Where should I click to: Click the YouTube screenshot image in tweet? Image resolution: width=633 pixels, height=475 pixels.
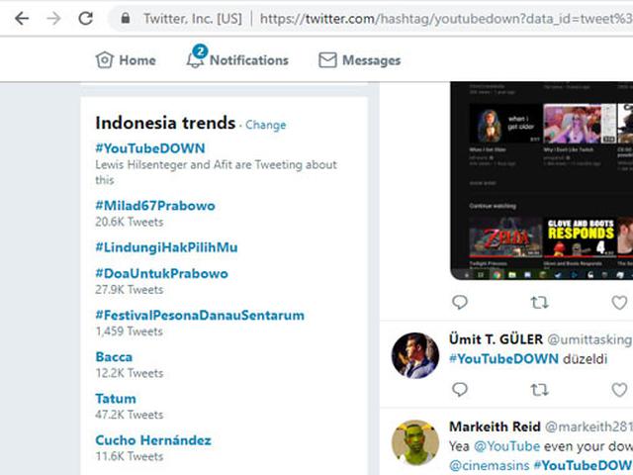coord(541,180)
